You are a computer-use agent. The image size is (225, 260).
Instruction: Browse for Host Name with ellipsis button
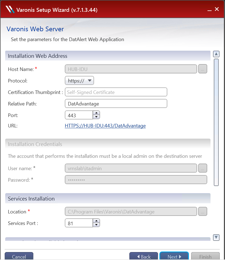203,69
